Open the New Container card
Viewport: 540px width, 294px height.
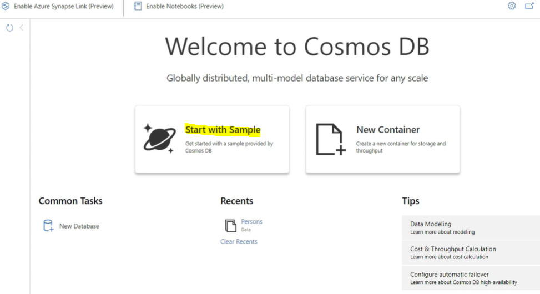pyautogui.click(x=382, y=139)
